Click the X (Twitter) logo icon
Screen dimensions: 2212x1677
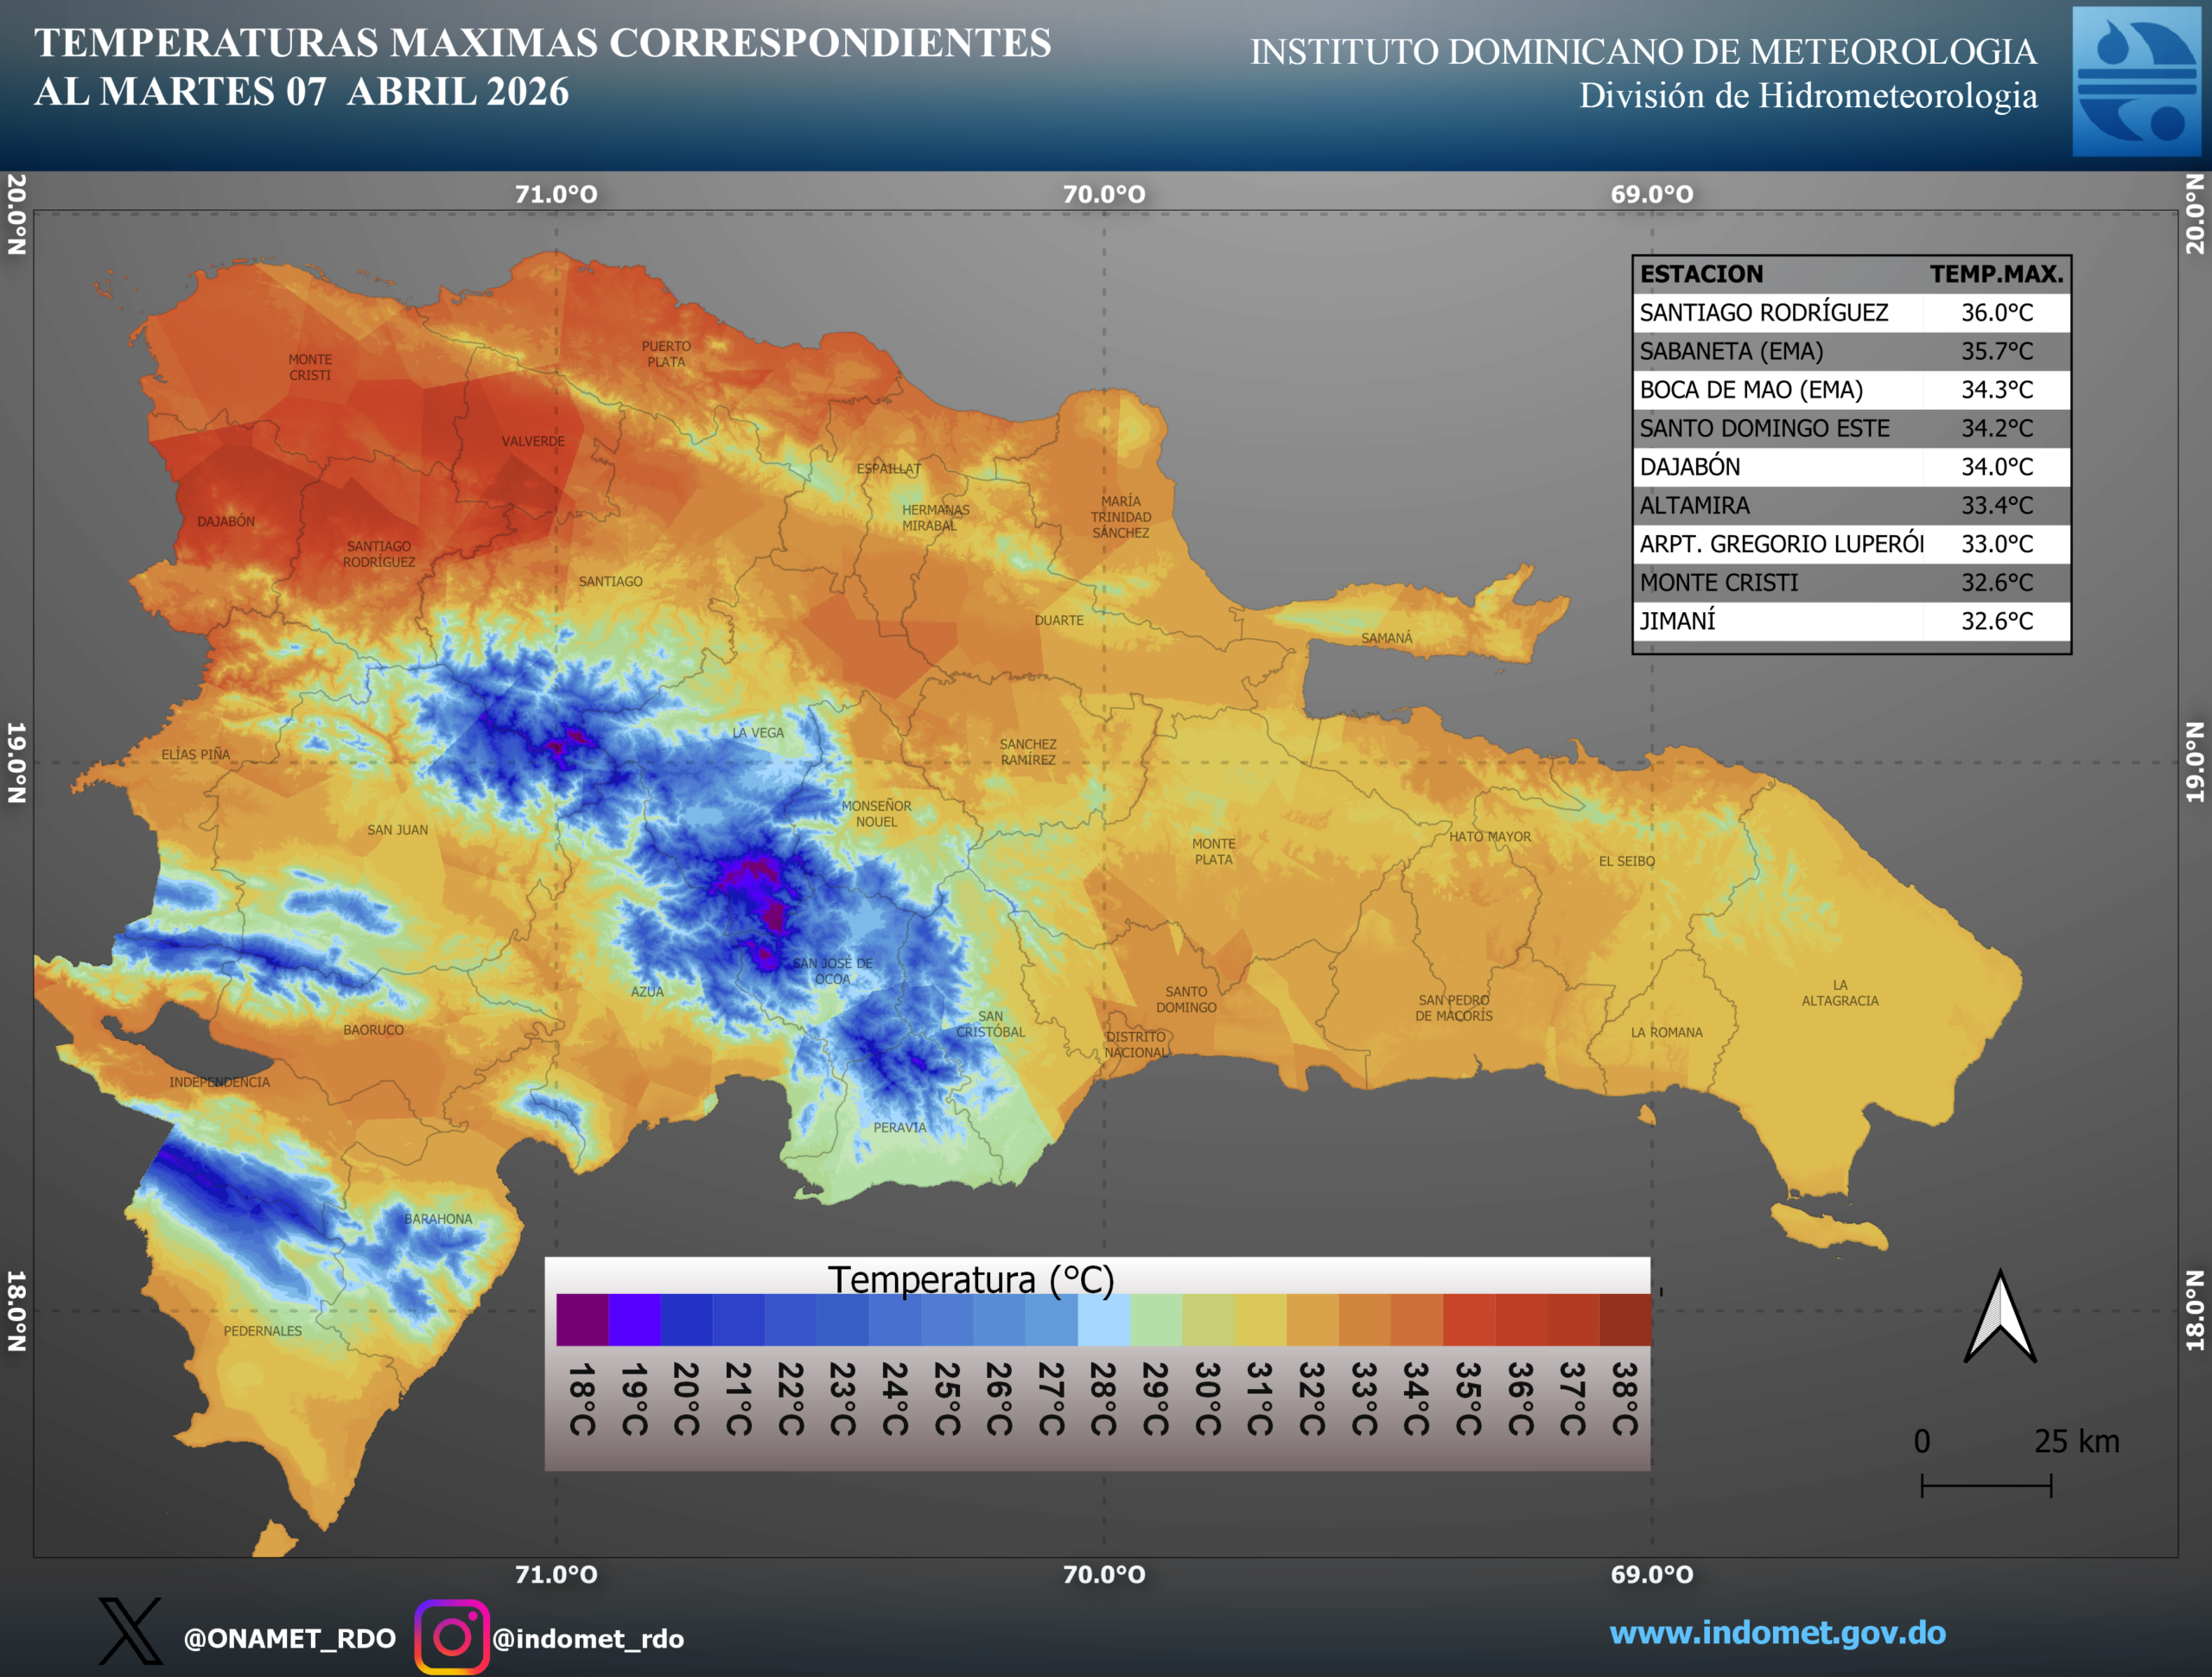point(130,1631)
